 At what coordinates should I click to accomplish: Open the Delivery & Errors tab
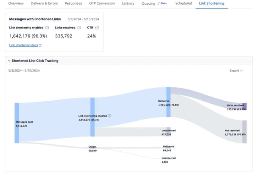44,3
